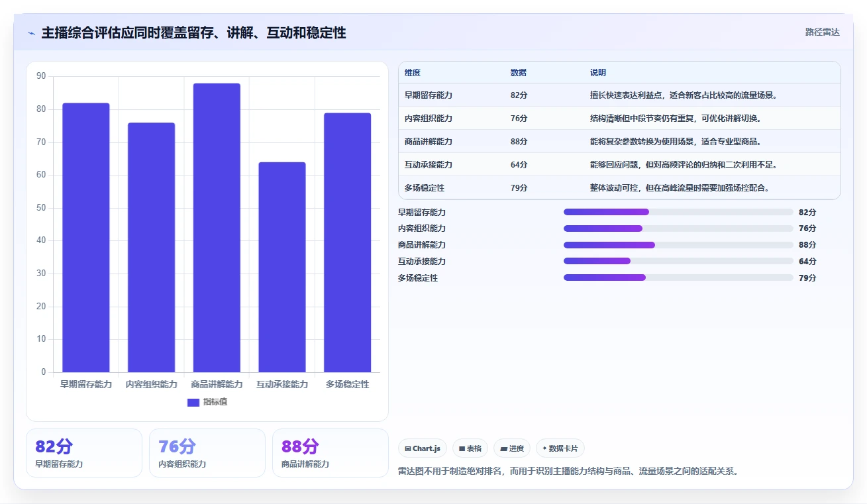
Task: Click x-axis label 商品讲解能力
Action: (x=217, y=384)
